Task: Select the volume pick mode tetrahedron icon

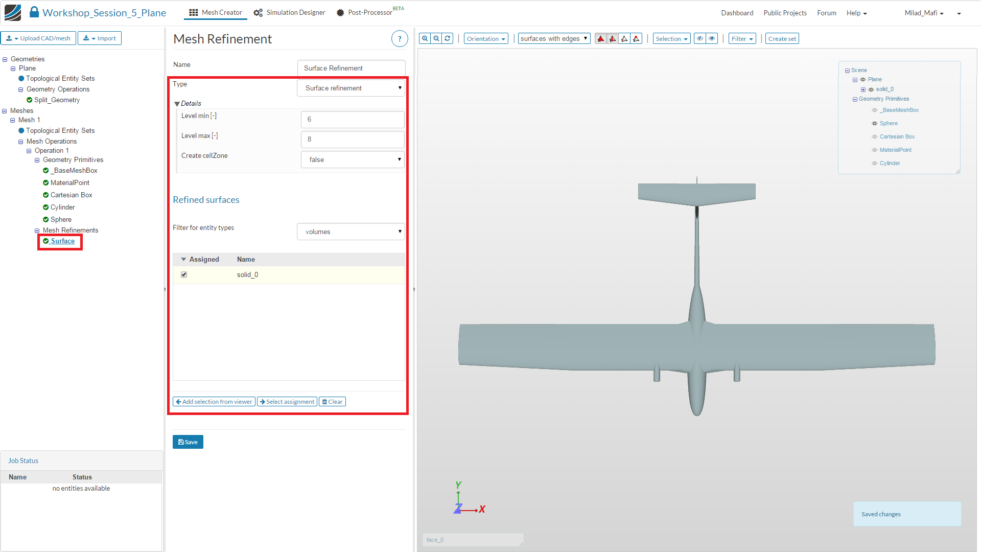Action: [601, 39]
